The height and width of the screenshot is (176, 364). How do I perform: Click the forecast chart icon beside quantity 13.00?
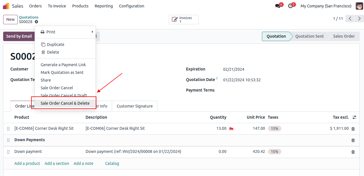pyautogui.click(x=231, y=129)
